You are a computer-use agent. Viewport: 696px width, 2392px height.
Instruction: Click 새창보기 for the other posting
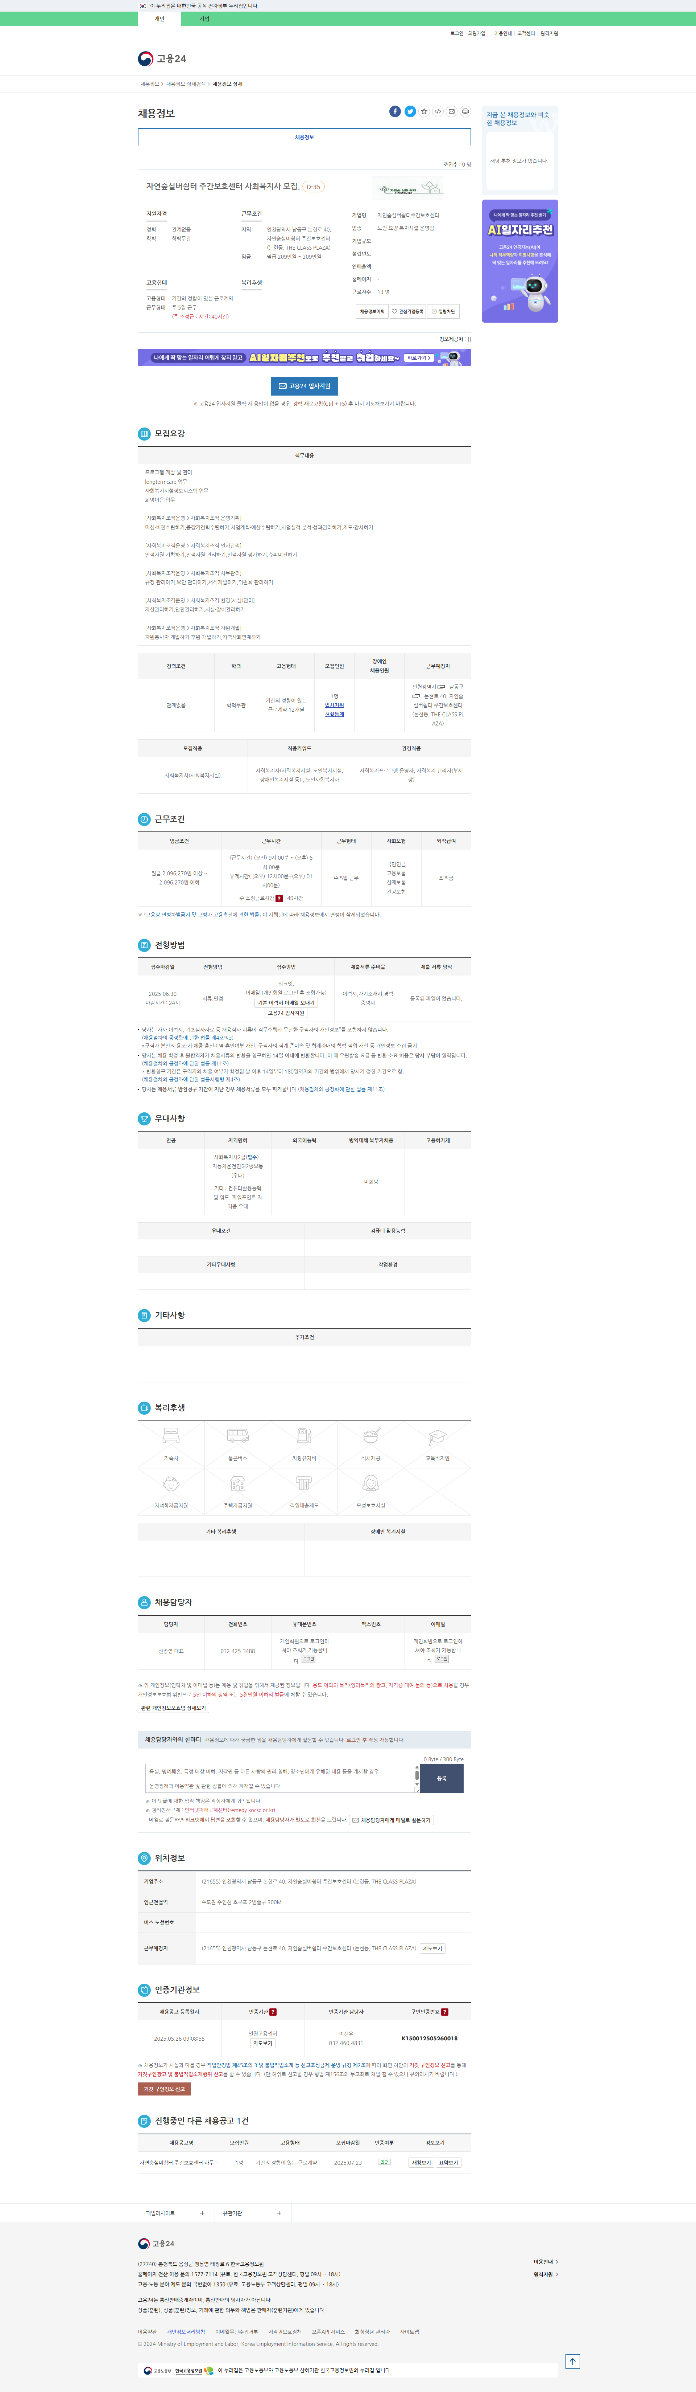point(421,2163)
